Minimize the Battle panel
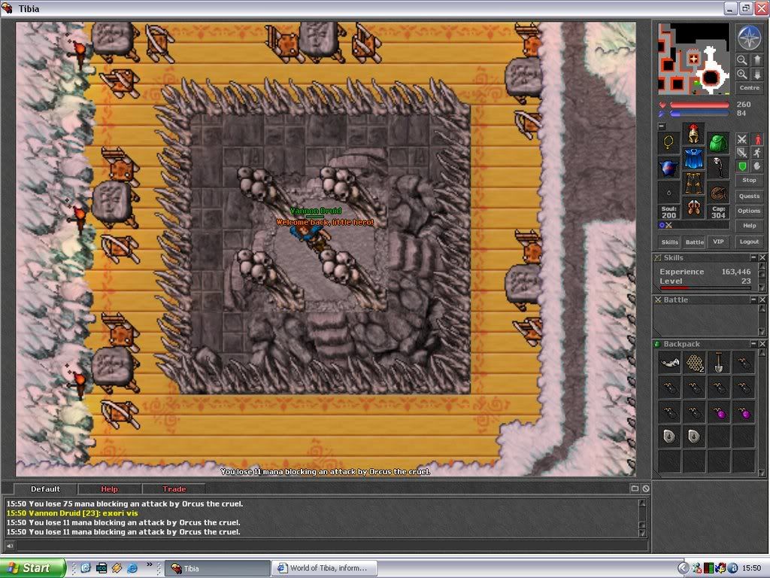 click(x=753, y=300)
